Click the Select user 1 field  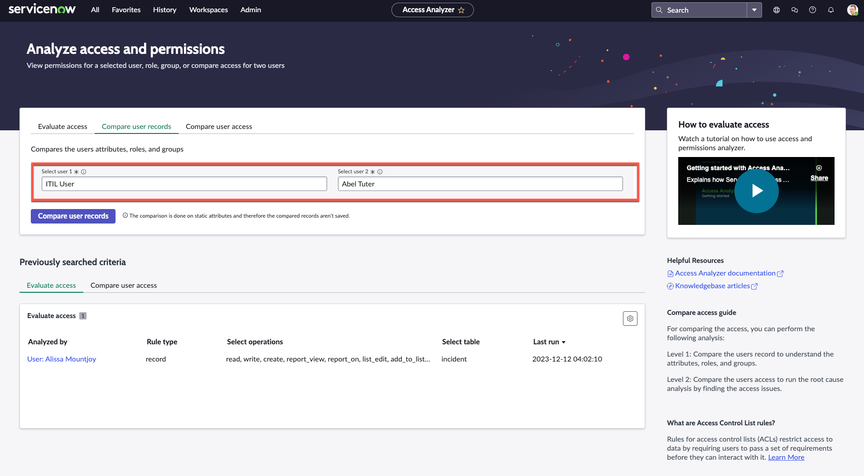pos(184,184)
